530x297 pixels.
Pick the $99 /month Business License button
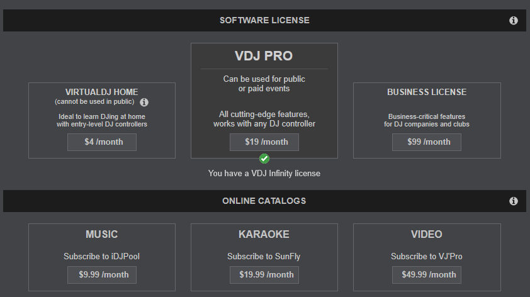(426, 142)
